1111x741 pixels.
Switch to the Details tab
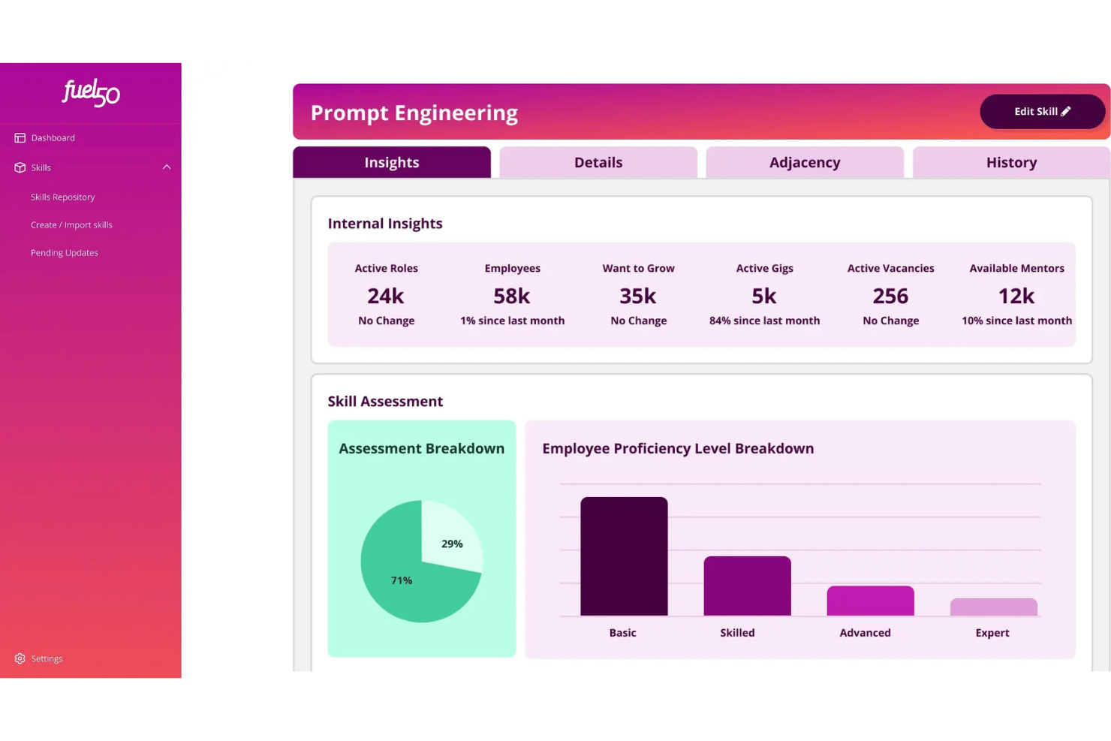[x=598, y=162]
